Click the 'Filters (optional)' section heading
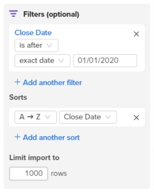This screenshot has width=154, height=193. pyautogui.click(x=51, y=14)
